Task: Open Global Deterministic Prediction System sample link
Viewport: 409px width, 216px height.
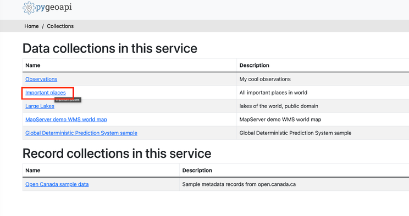Action: [x=81, y=133]
